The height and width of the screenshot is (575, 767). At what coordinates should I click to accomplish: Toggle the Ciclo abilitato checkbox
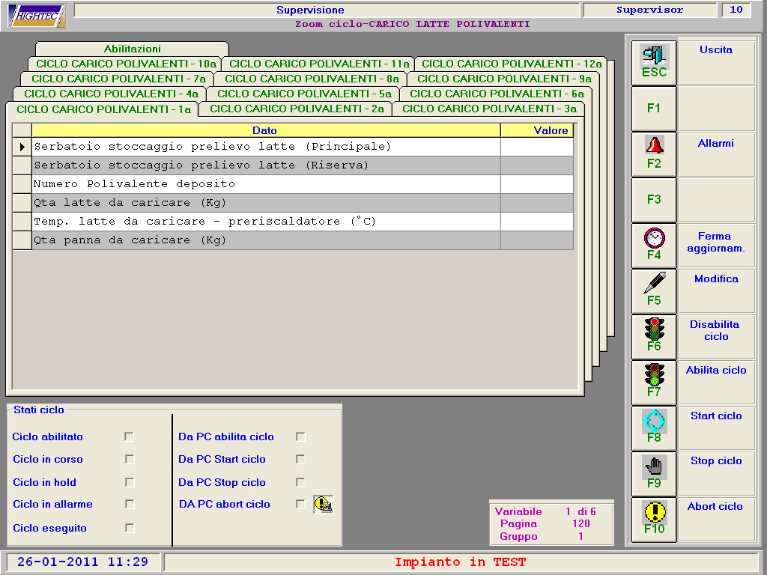pos(129,436)
